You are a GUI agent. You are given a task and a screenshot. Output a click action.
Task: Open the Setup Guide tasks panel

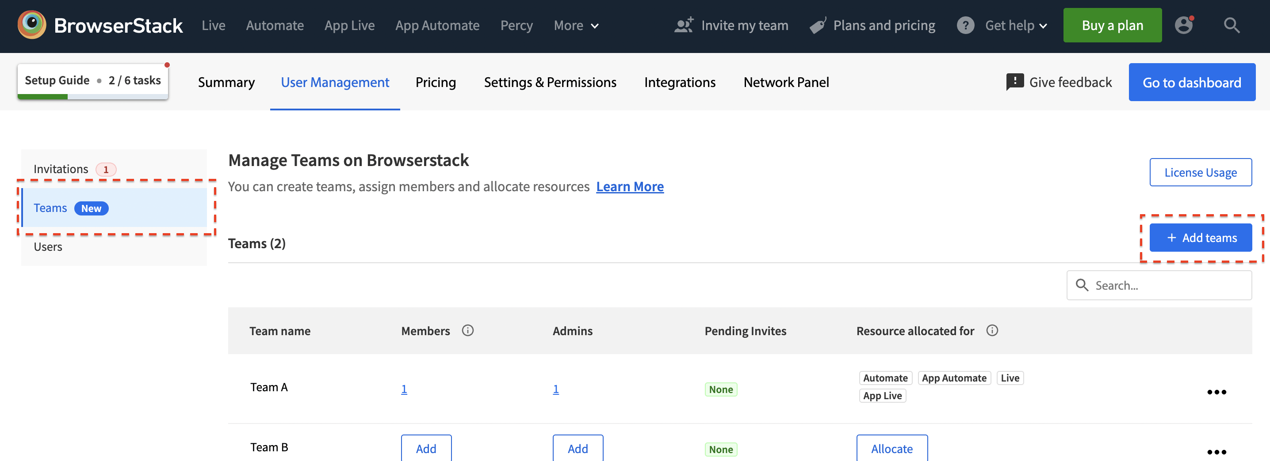93,81
